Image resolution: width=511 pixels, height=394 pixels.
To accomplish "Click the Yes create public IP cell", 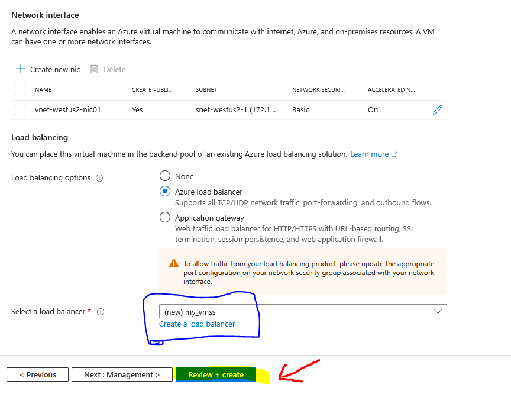I will coord(137,110).
